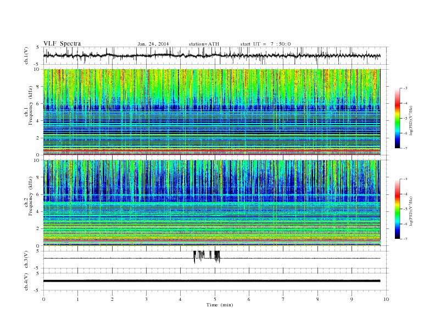Image resolution: width=435 pixels, height=336 pixels.
Task: Click the "Time (min)" x-axis label
Action: point(220,305)
